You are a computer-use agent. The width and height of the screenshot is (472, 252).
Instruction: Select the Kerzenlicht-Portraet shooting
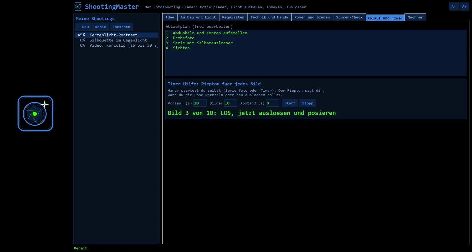tap(117, 35)
